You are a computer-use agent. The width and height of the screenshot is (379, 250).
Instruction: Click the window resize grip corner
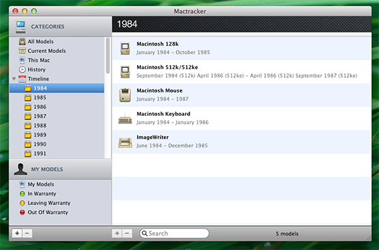tap(369, 239)
